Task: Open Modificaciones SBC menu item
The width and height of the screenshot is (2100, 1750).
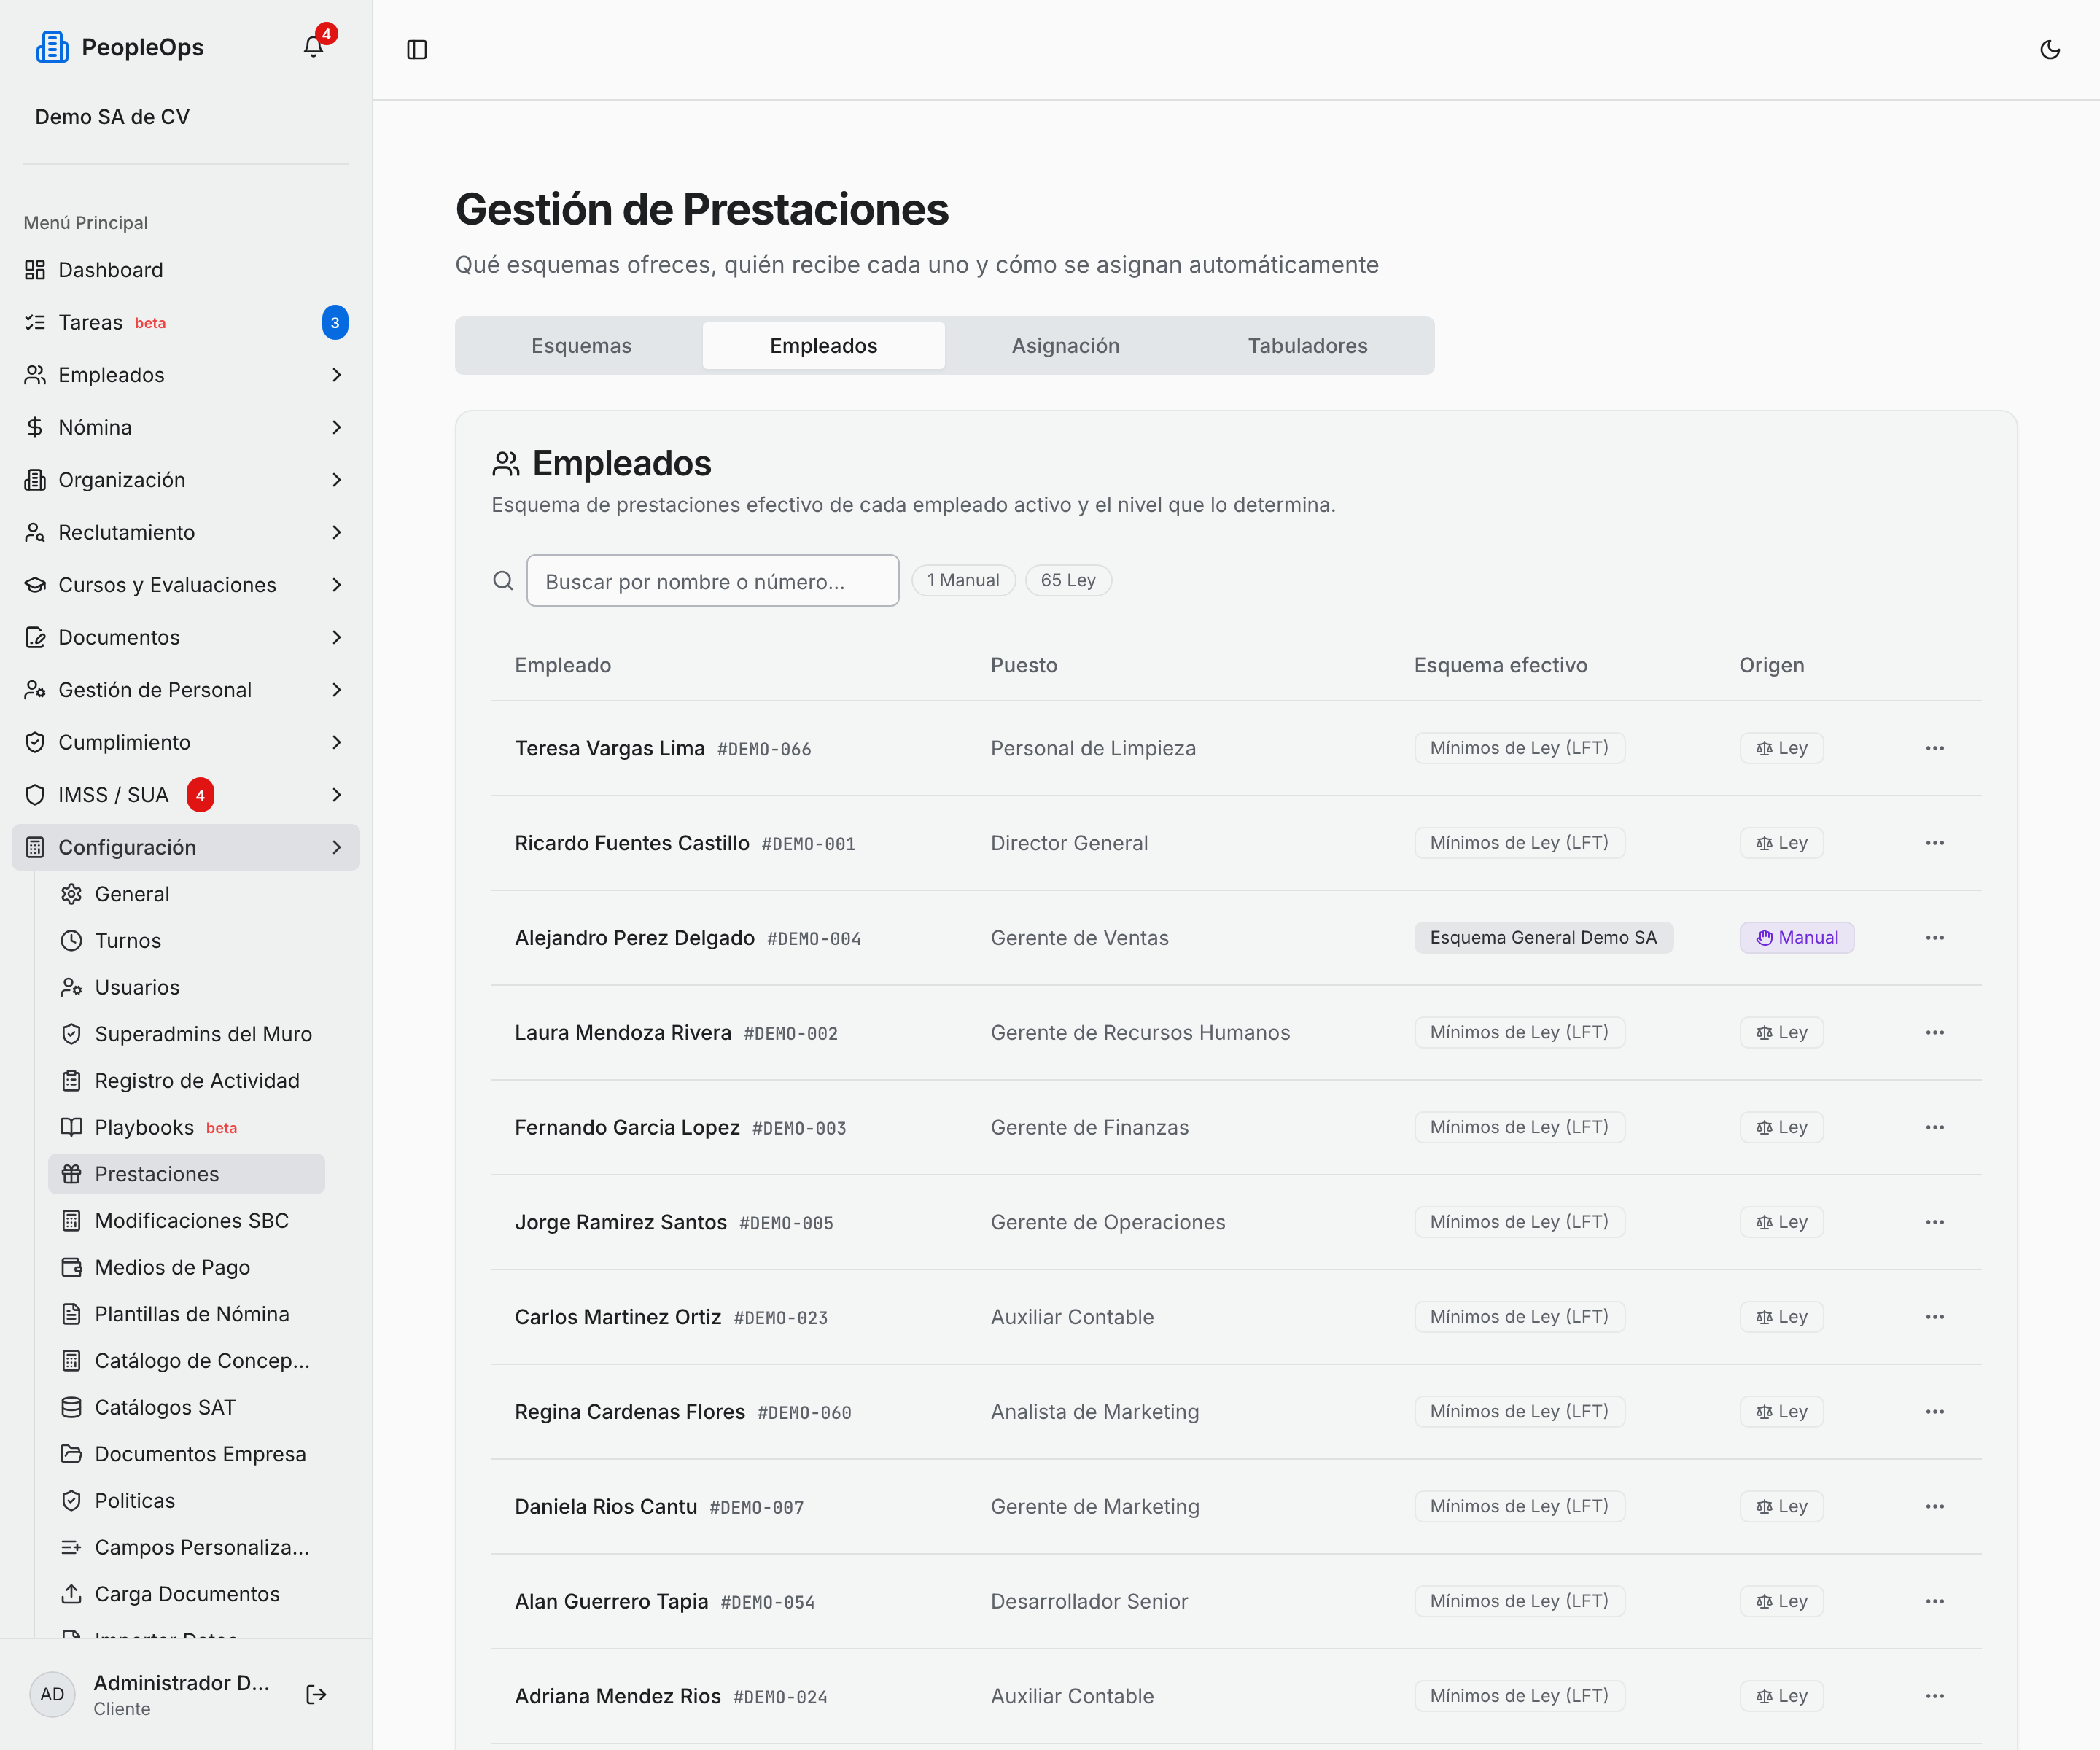Action: (186, 1221)
